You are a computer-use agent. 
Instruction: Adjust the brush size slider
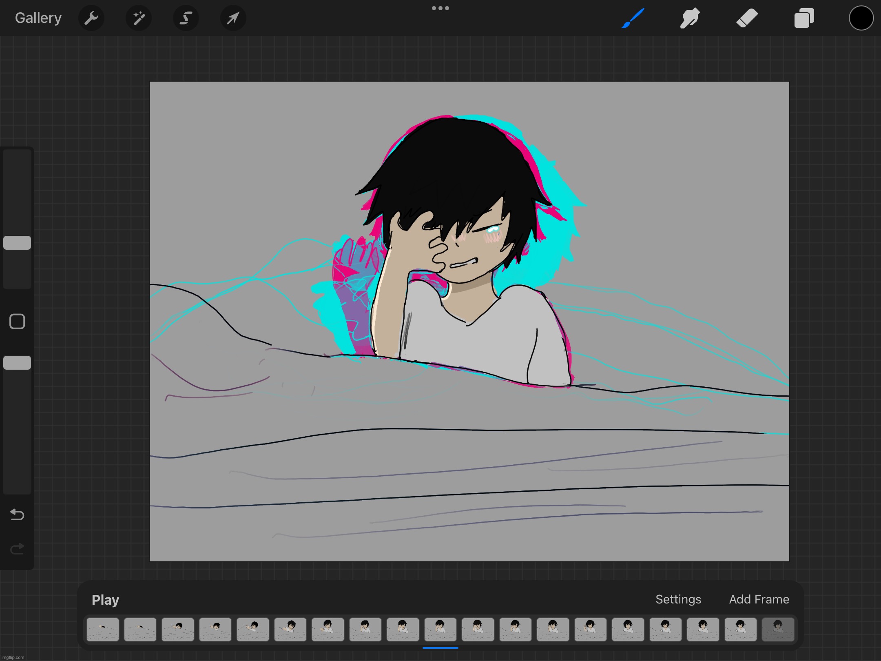coord(17,242)
